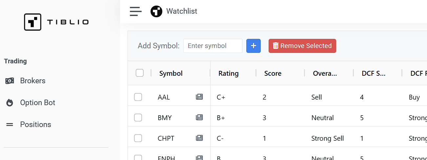The height and width of the screenshot is (160, 427).
Task: Click the Brokers money icon
Action: pos(10,81)
